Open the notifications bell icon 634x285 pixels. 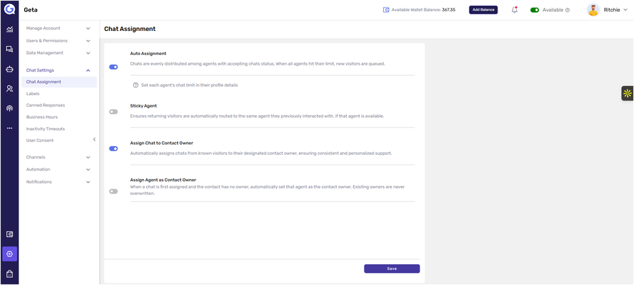[514, 10]
